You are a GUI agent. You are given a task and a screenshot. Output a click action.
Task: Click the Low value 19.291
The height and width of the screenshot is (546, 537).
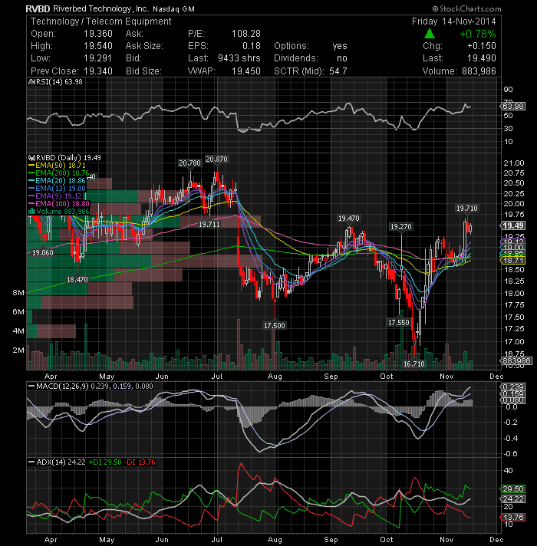(x=98, y=58)
